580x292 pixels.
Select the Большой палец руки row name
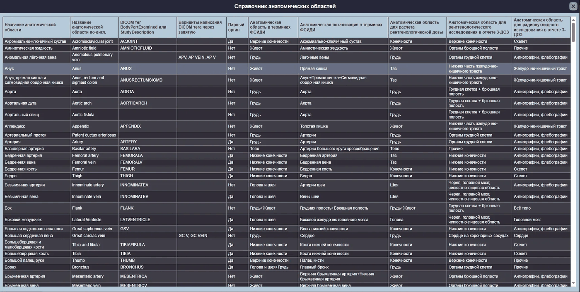click(36, 261)
